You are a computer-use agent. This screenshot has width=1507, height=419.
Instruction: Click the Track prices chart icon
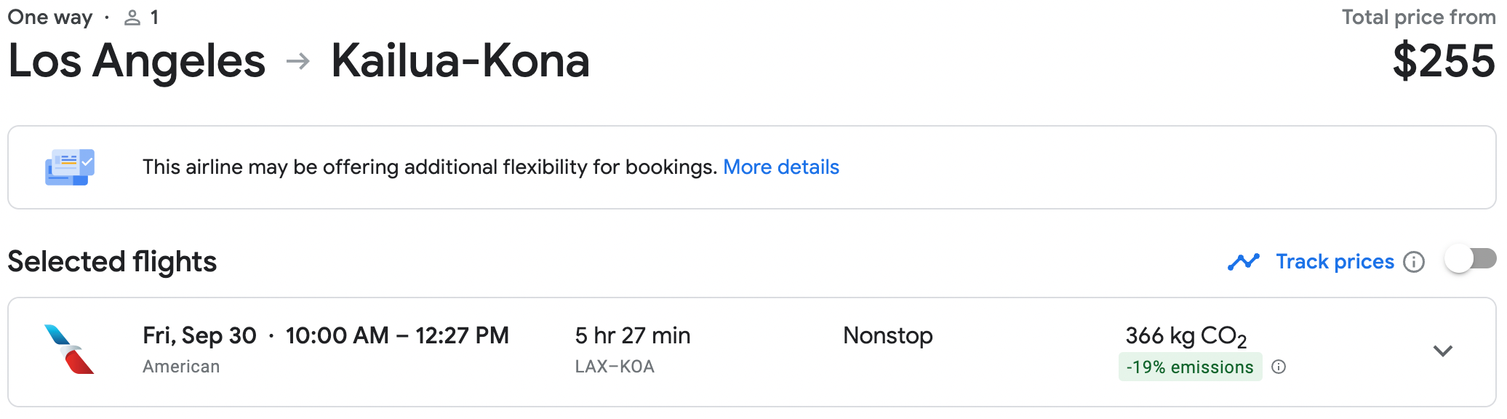click(x=1244, y=261)
